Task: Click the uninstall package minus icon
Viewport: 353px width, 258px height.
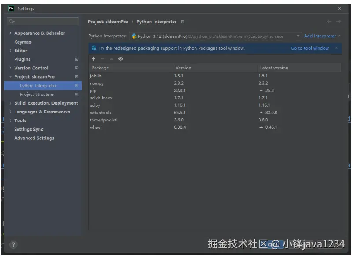Action: 103,59
